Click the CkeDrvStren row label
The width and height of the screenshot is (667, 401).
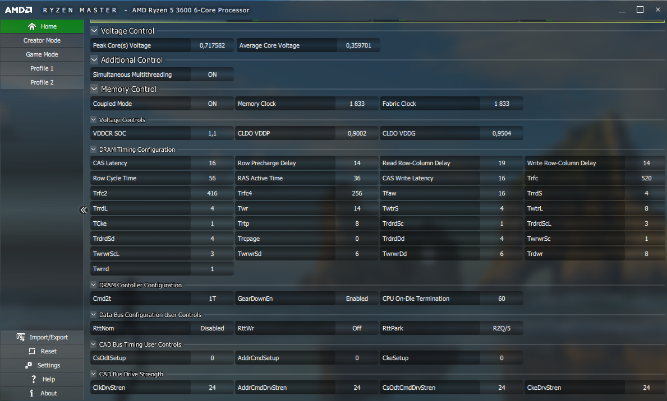(x=544, y=388)
